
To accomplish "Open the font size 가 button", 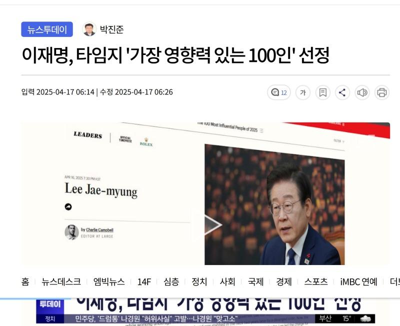I will pos(303,92).
